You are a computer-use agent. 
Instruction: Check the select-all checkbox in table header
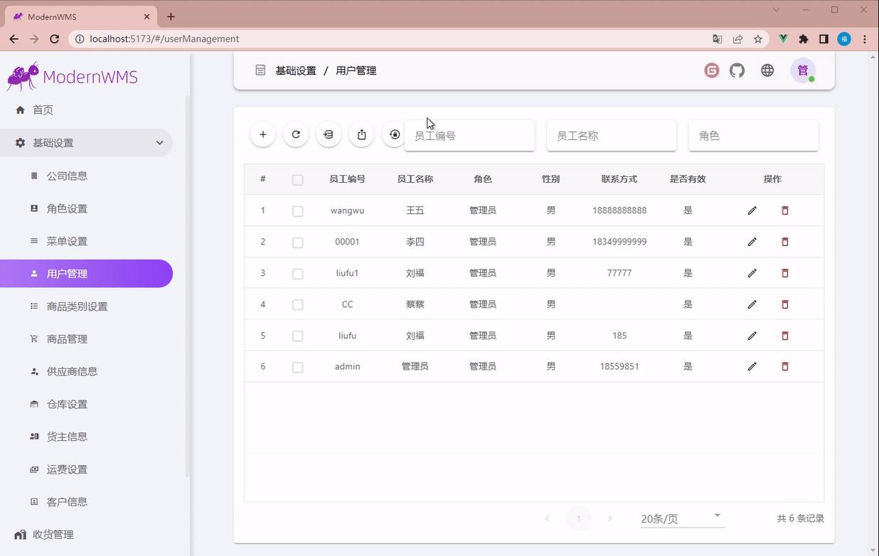pos(297,179)
